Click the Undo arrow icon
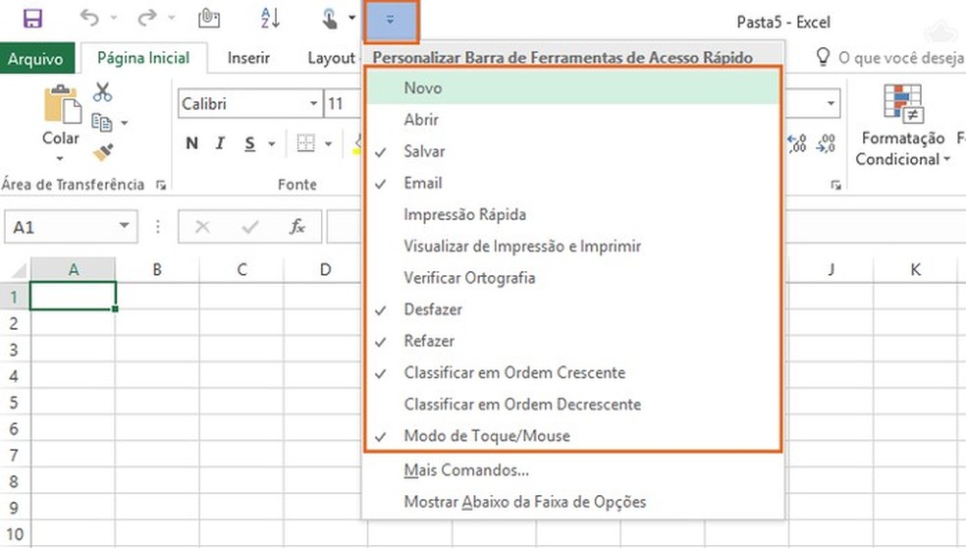966x548 pixels. (x=89, y=19)
